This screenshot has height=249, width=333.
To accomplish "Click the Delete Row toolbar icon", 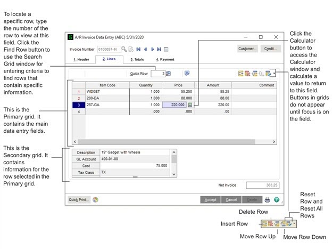I will [x=247, y=73].
